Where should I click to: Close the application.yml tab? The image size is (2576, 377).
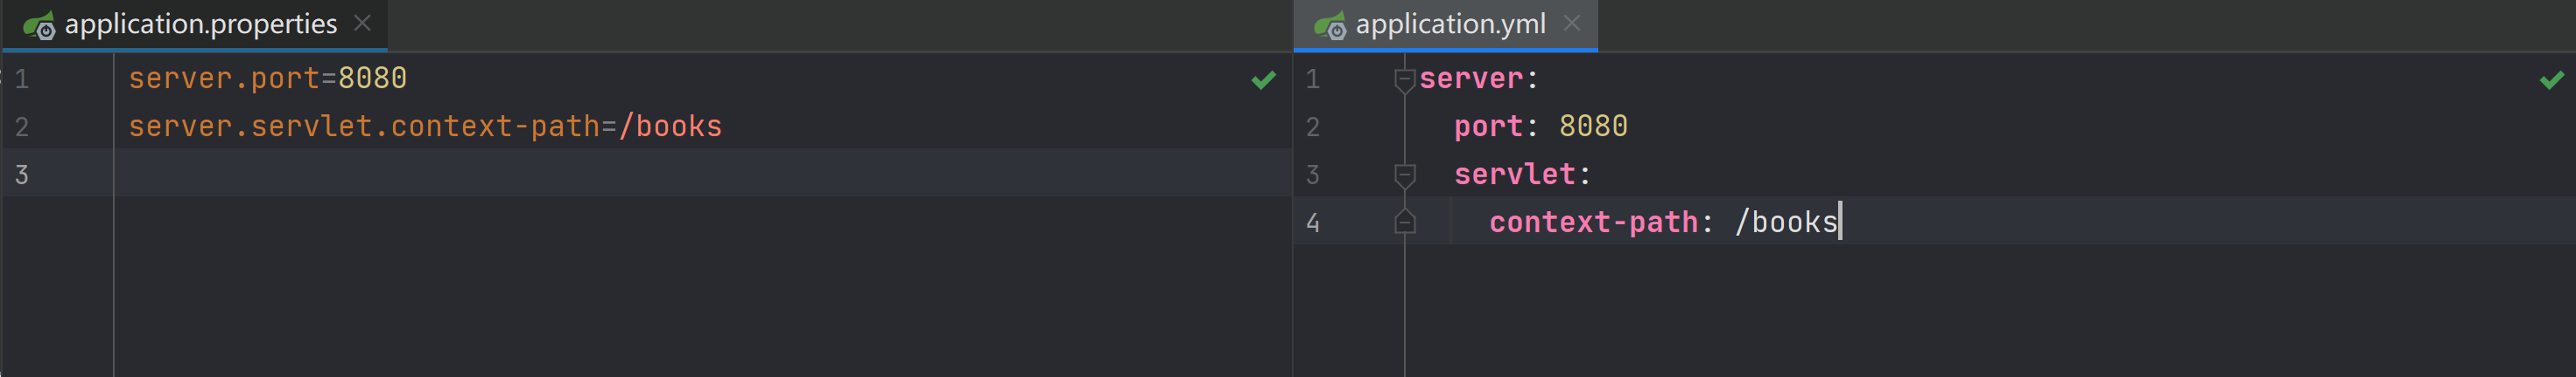(1572, 23)
